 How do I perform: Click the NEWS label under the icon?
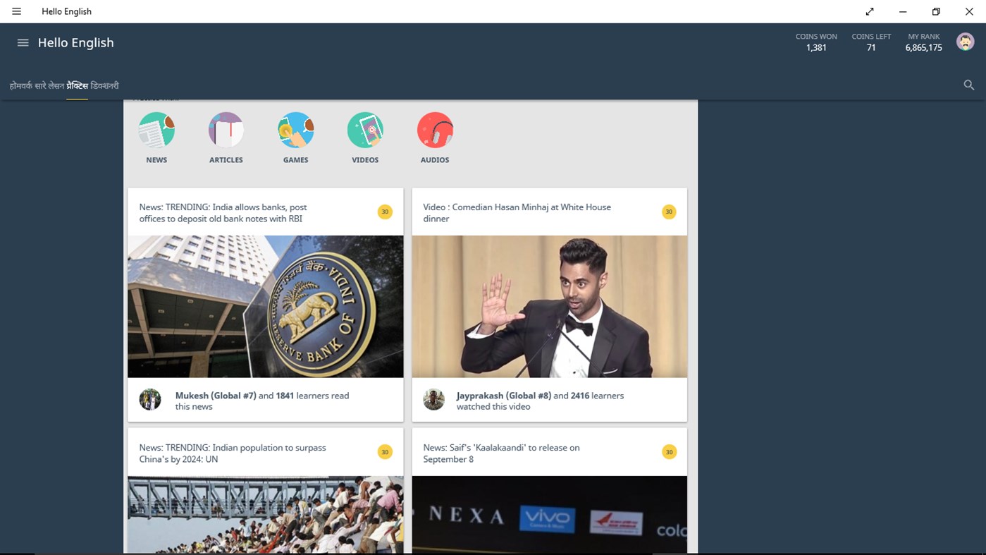(x=156, y=160)
